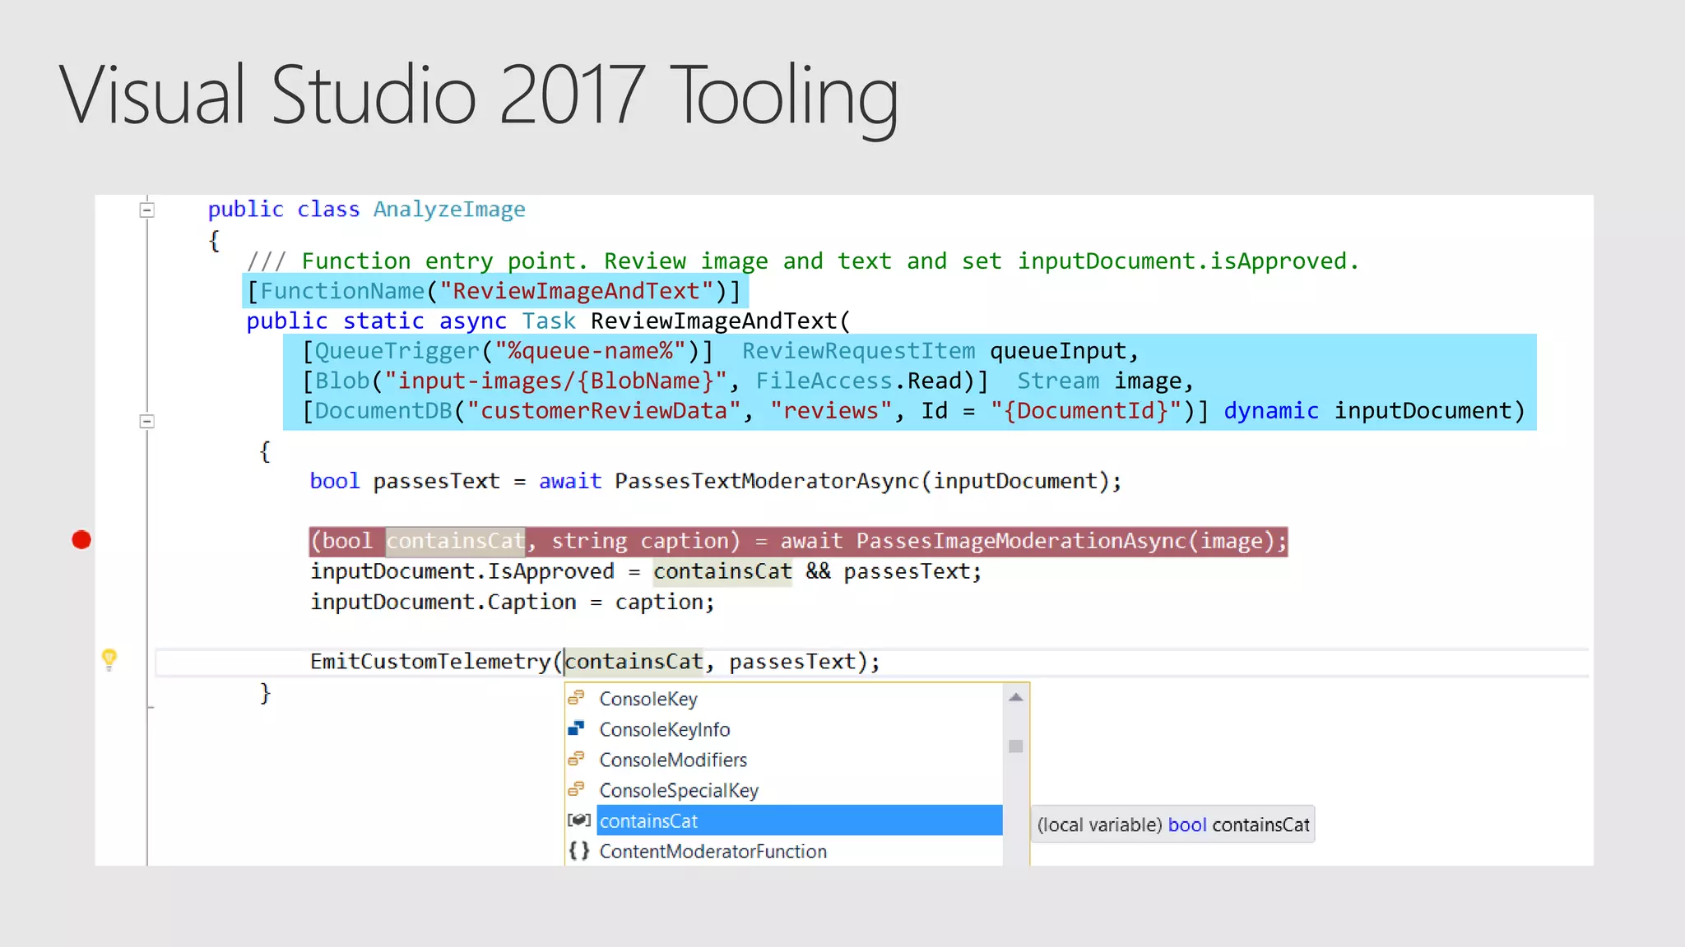
Task: Click the QueueTrigger attribute
Action: pos(397,351)
